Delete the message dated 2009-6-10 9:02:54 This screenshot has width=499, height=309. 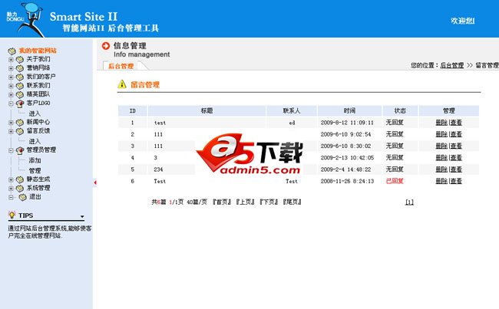tap(441, 134)
